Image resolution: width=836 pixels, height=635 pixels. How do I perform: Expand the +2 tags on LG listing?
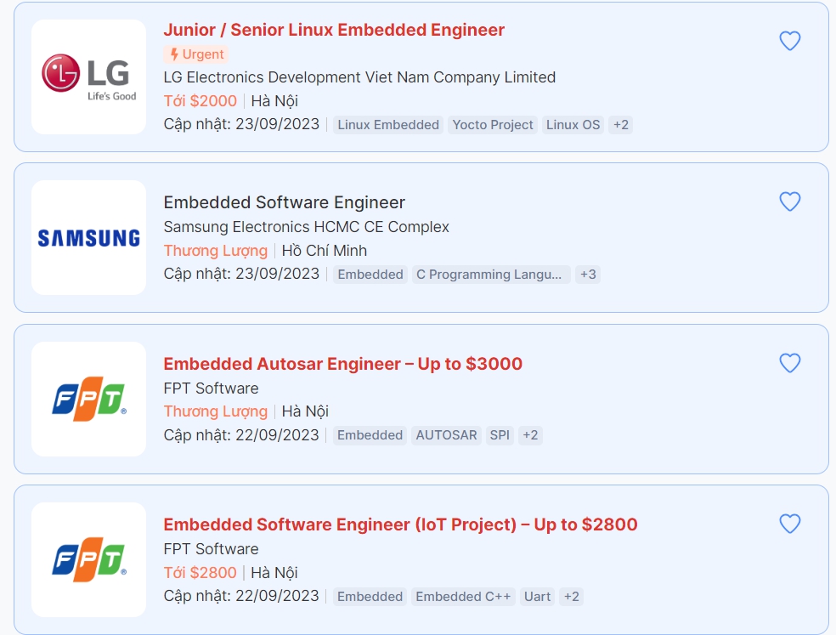621,125
